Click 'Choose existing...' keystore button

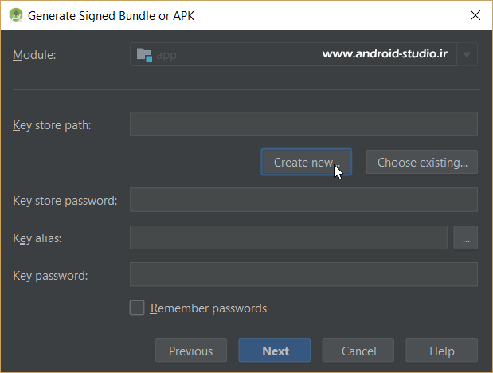click(421, 162)
